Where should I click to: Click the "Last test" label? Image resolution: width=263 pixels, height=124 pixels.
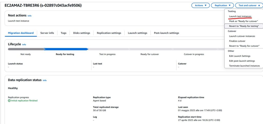coord(97,64)
